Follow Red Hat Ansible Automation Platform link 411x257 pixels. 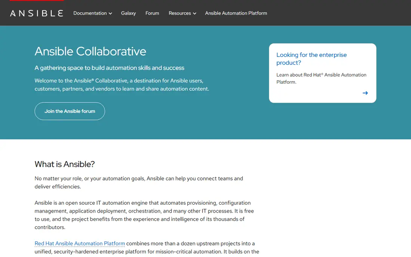[80, 244]
